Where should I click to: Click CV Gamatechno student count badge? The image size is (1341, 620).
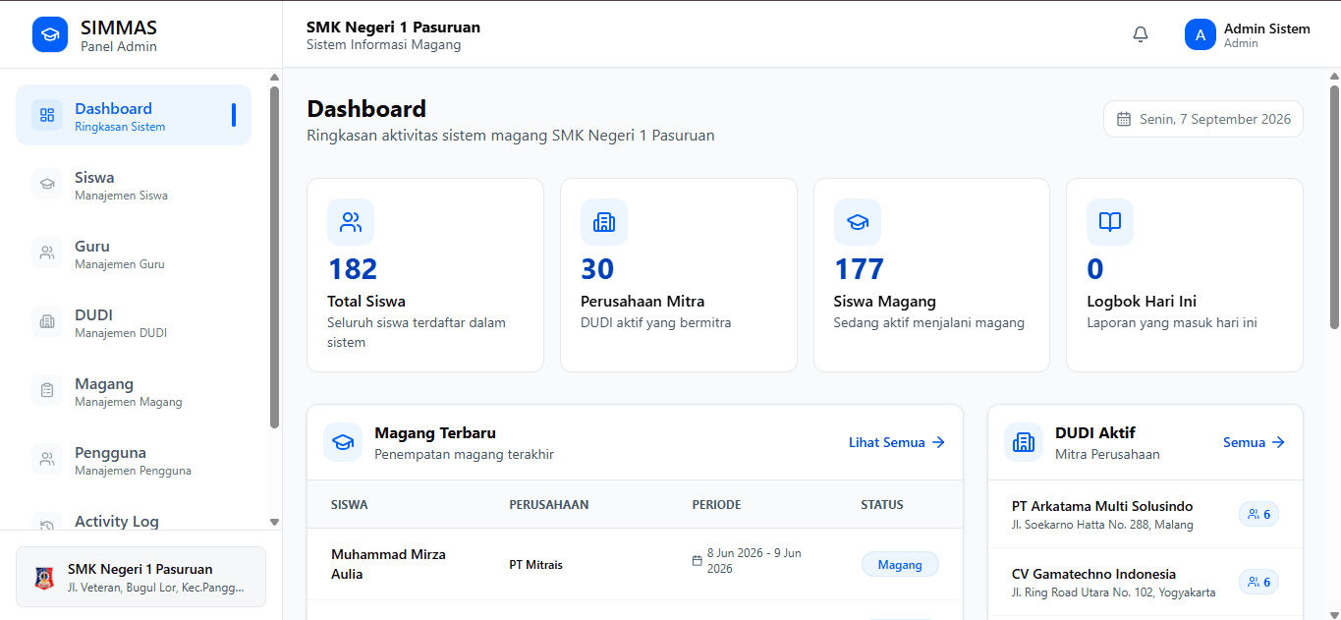click(x=1258, y=582)
